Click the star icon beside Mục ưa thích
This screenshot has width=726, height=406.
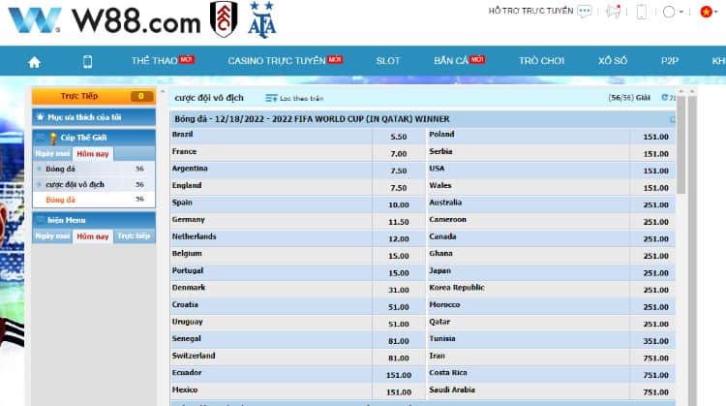tap(41, 117)
